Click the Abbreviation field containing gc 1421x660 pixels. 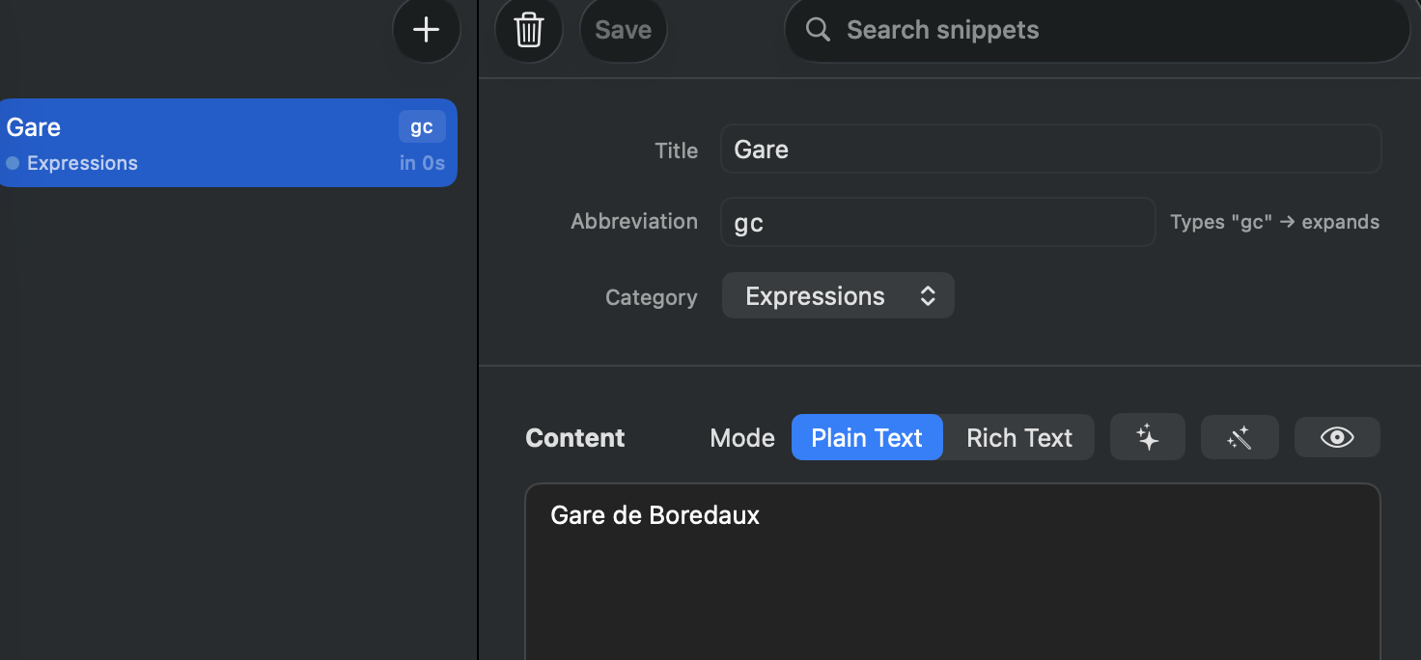[937, 222]
